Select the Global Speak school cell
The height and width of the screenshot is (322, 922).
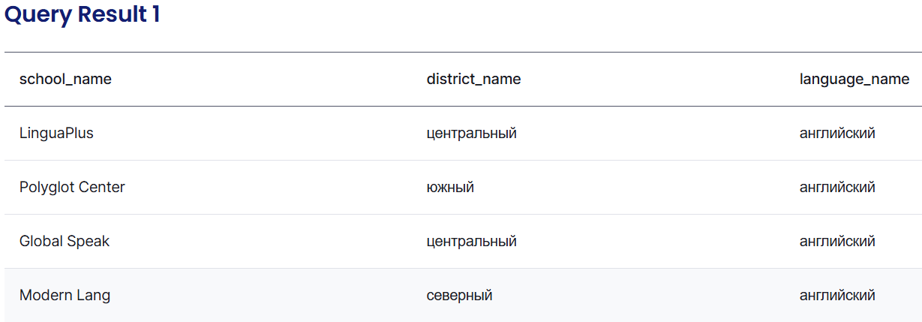(65, 242)
